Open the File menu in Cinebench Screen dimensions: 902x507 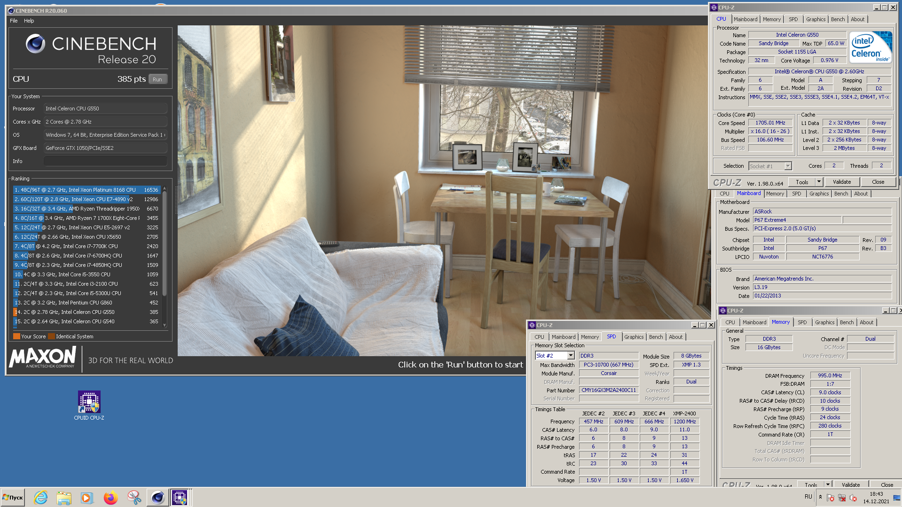(x=14, y=21)
